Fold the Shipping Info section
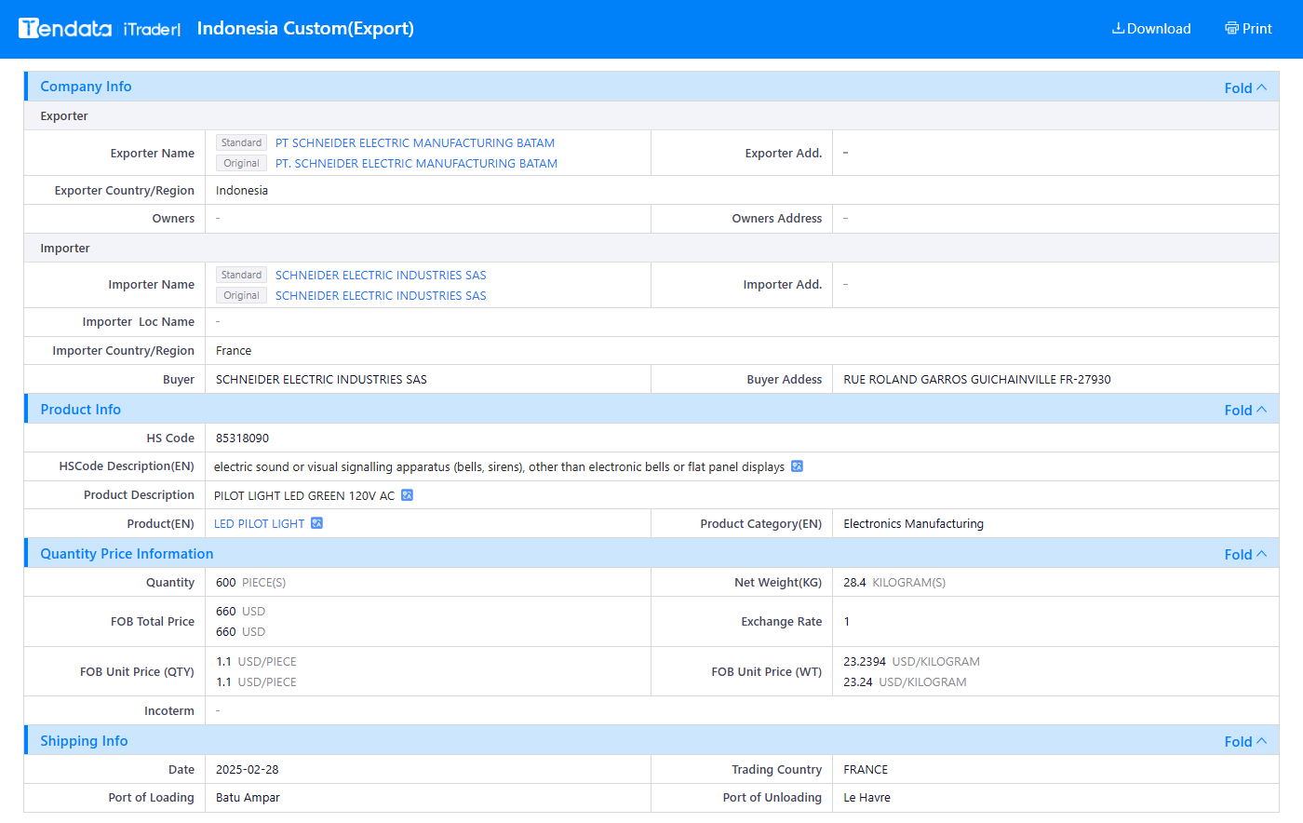Image resolution: width=1303 pixels, height=823 pixels. tap(1245, 741)
